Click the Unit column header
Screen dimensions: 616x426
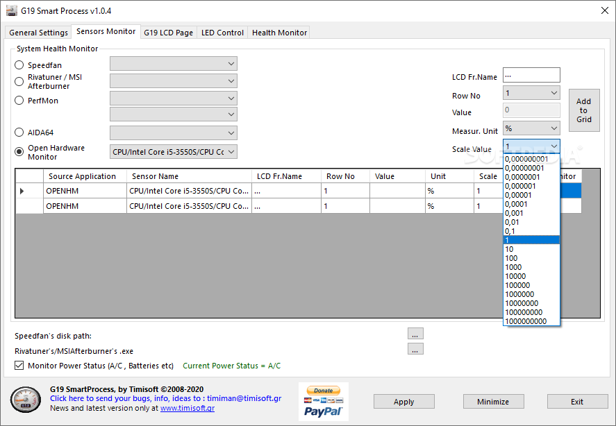pos(449,176)
